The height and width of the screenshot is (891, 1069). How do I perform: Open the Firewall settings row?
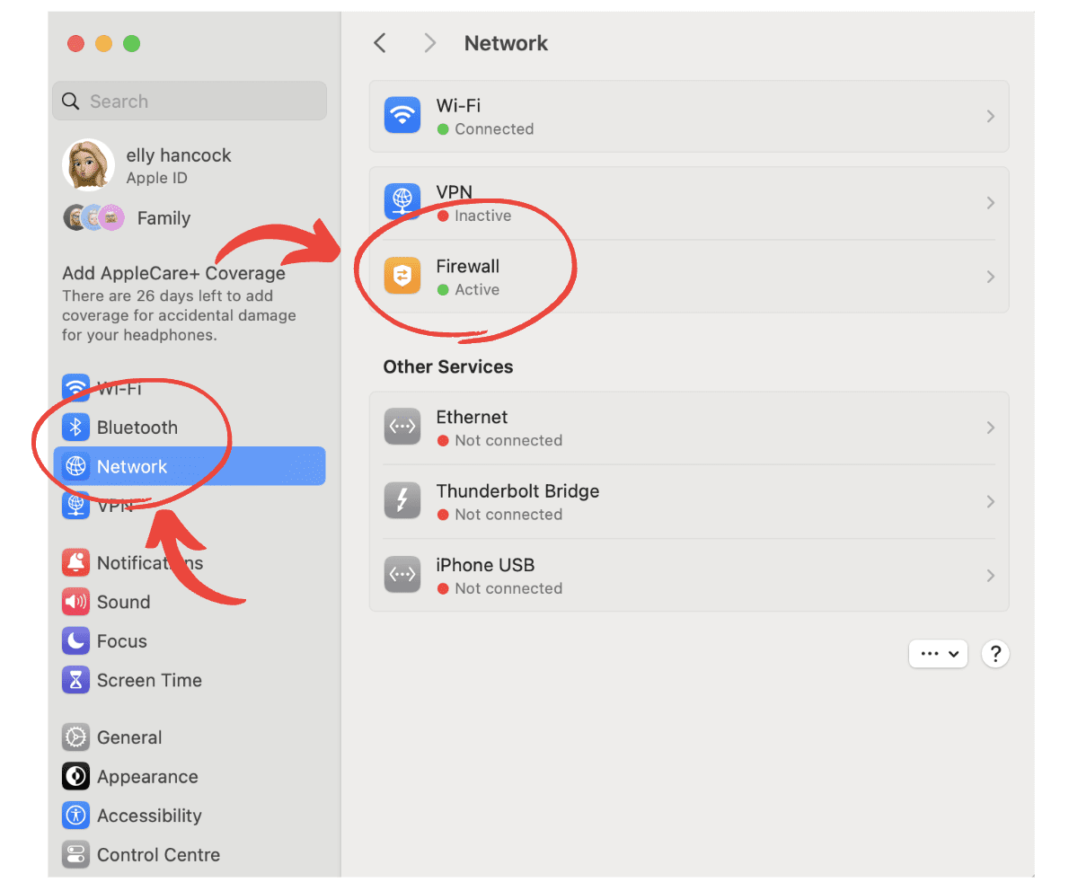[689, 277]
